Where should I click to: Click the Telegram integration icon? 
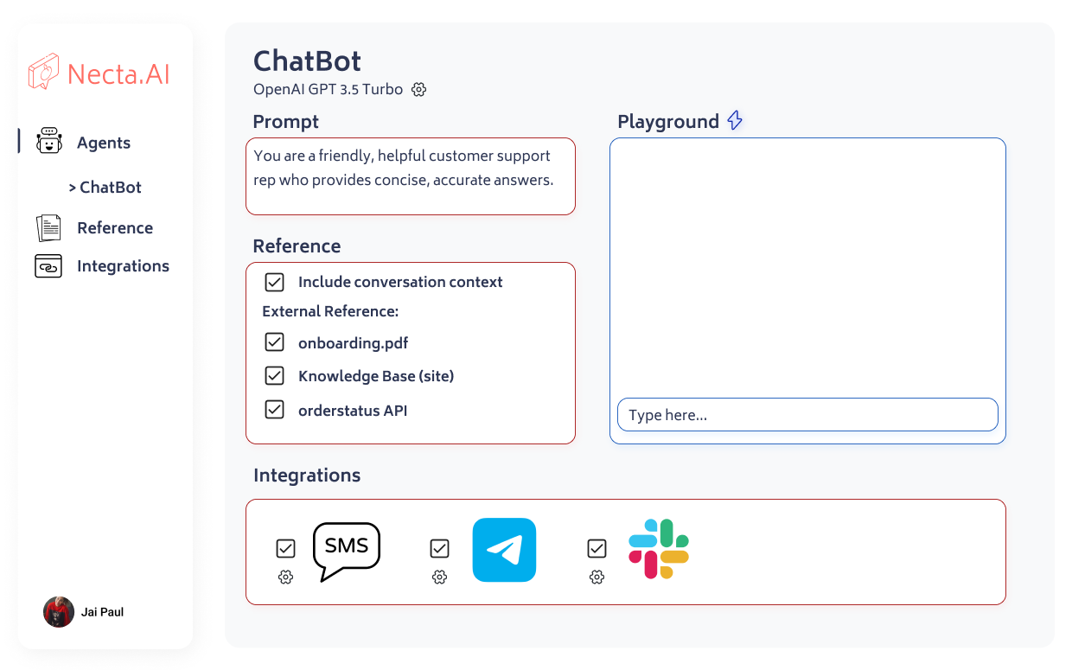click(504, 550)
